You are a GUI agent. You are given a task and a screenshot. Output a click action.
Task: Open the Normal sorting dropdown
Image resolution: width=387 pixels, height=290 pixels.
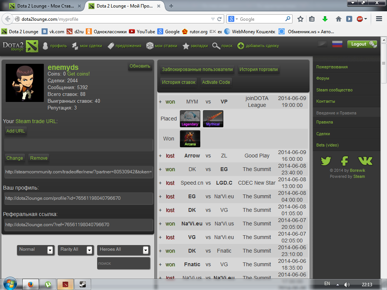(x=36, y=250)
